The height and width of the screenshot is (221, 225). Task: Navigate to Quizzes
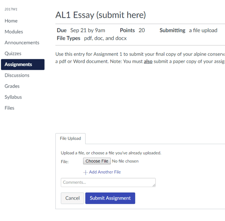[13, 53]
